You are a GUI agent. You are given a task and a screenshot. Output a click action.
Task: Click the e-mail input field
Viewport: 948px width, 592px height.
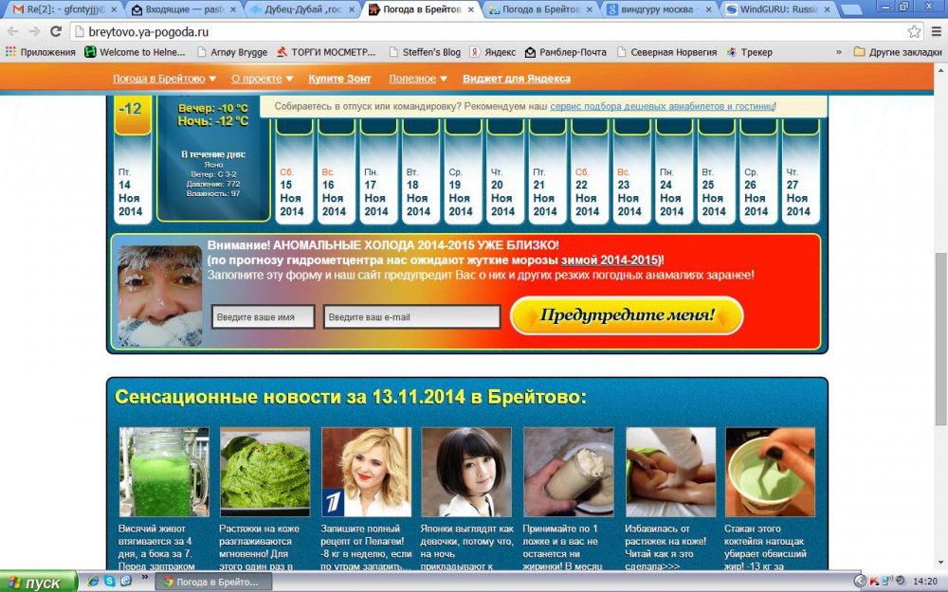(x=411, y=317)
